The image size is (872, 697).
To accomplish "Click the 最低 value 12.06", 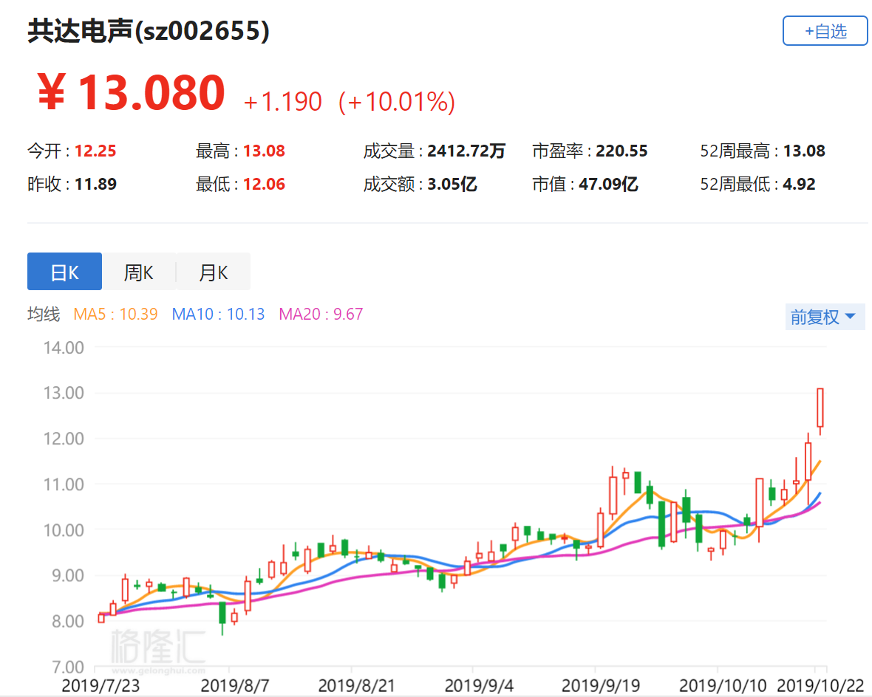I will pos(264,184).
